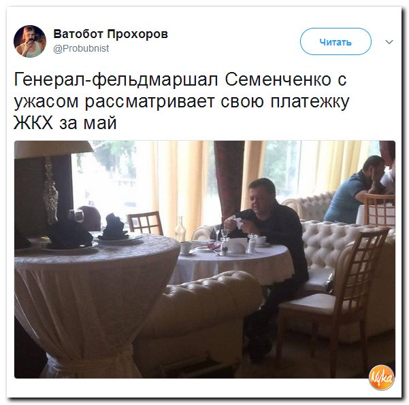The height and width of the screenshot is (405, 409).
Task: Click the words ЖКХ за май
Action: 65,122
